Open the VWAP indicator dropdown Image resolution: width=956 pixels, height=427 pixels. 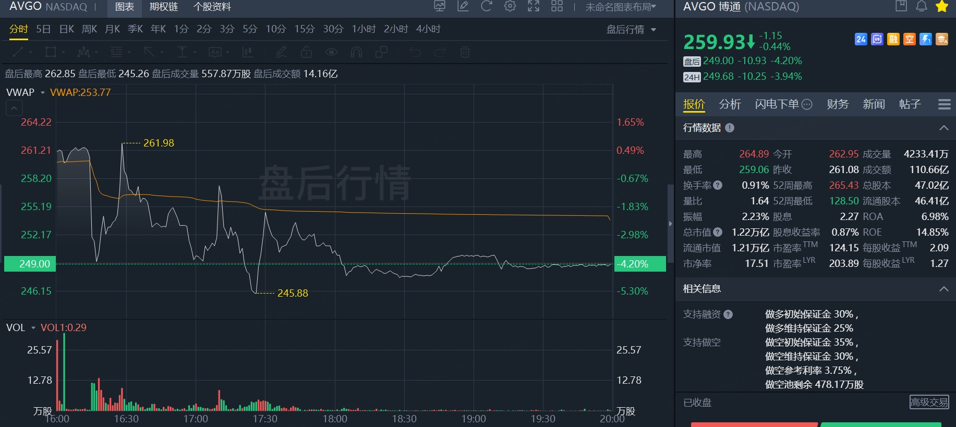click(43, 92)
